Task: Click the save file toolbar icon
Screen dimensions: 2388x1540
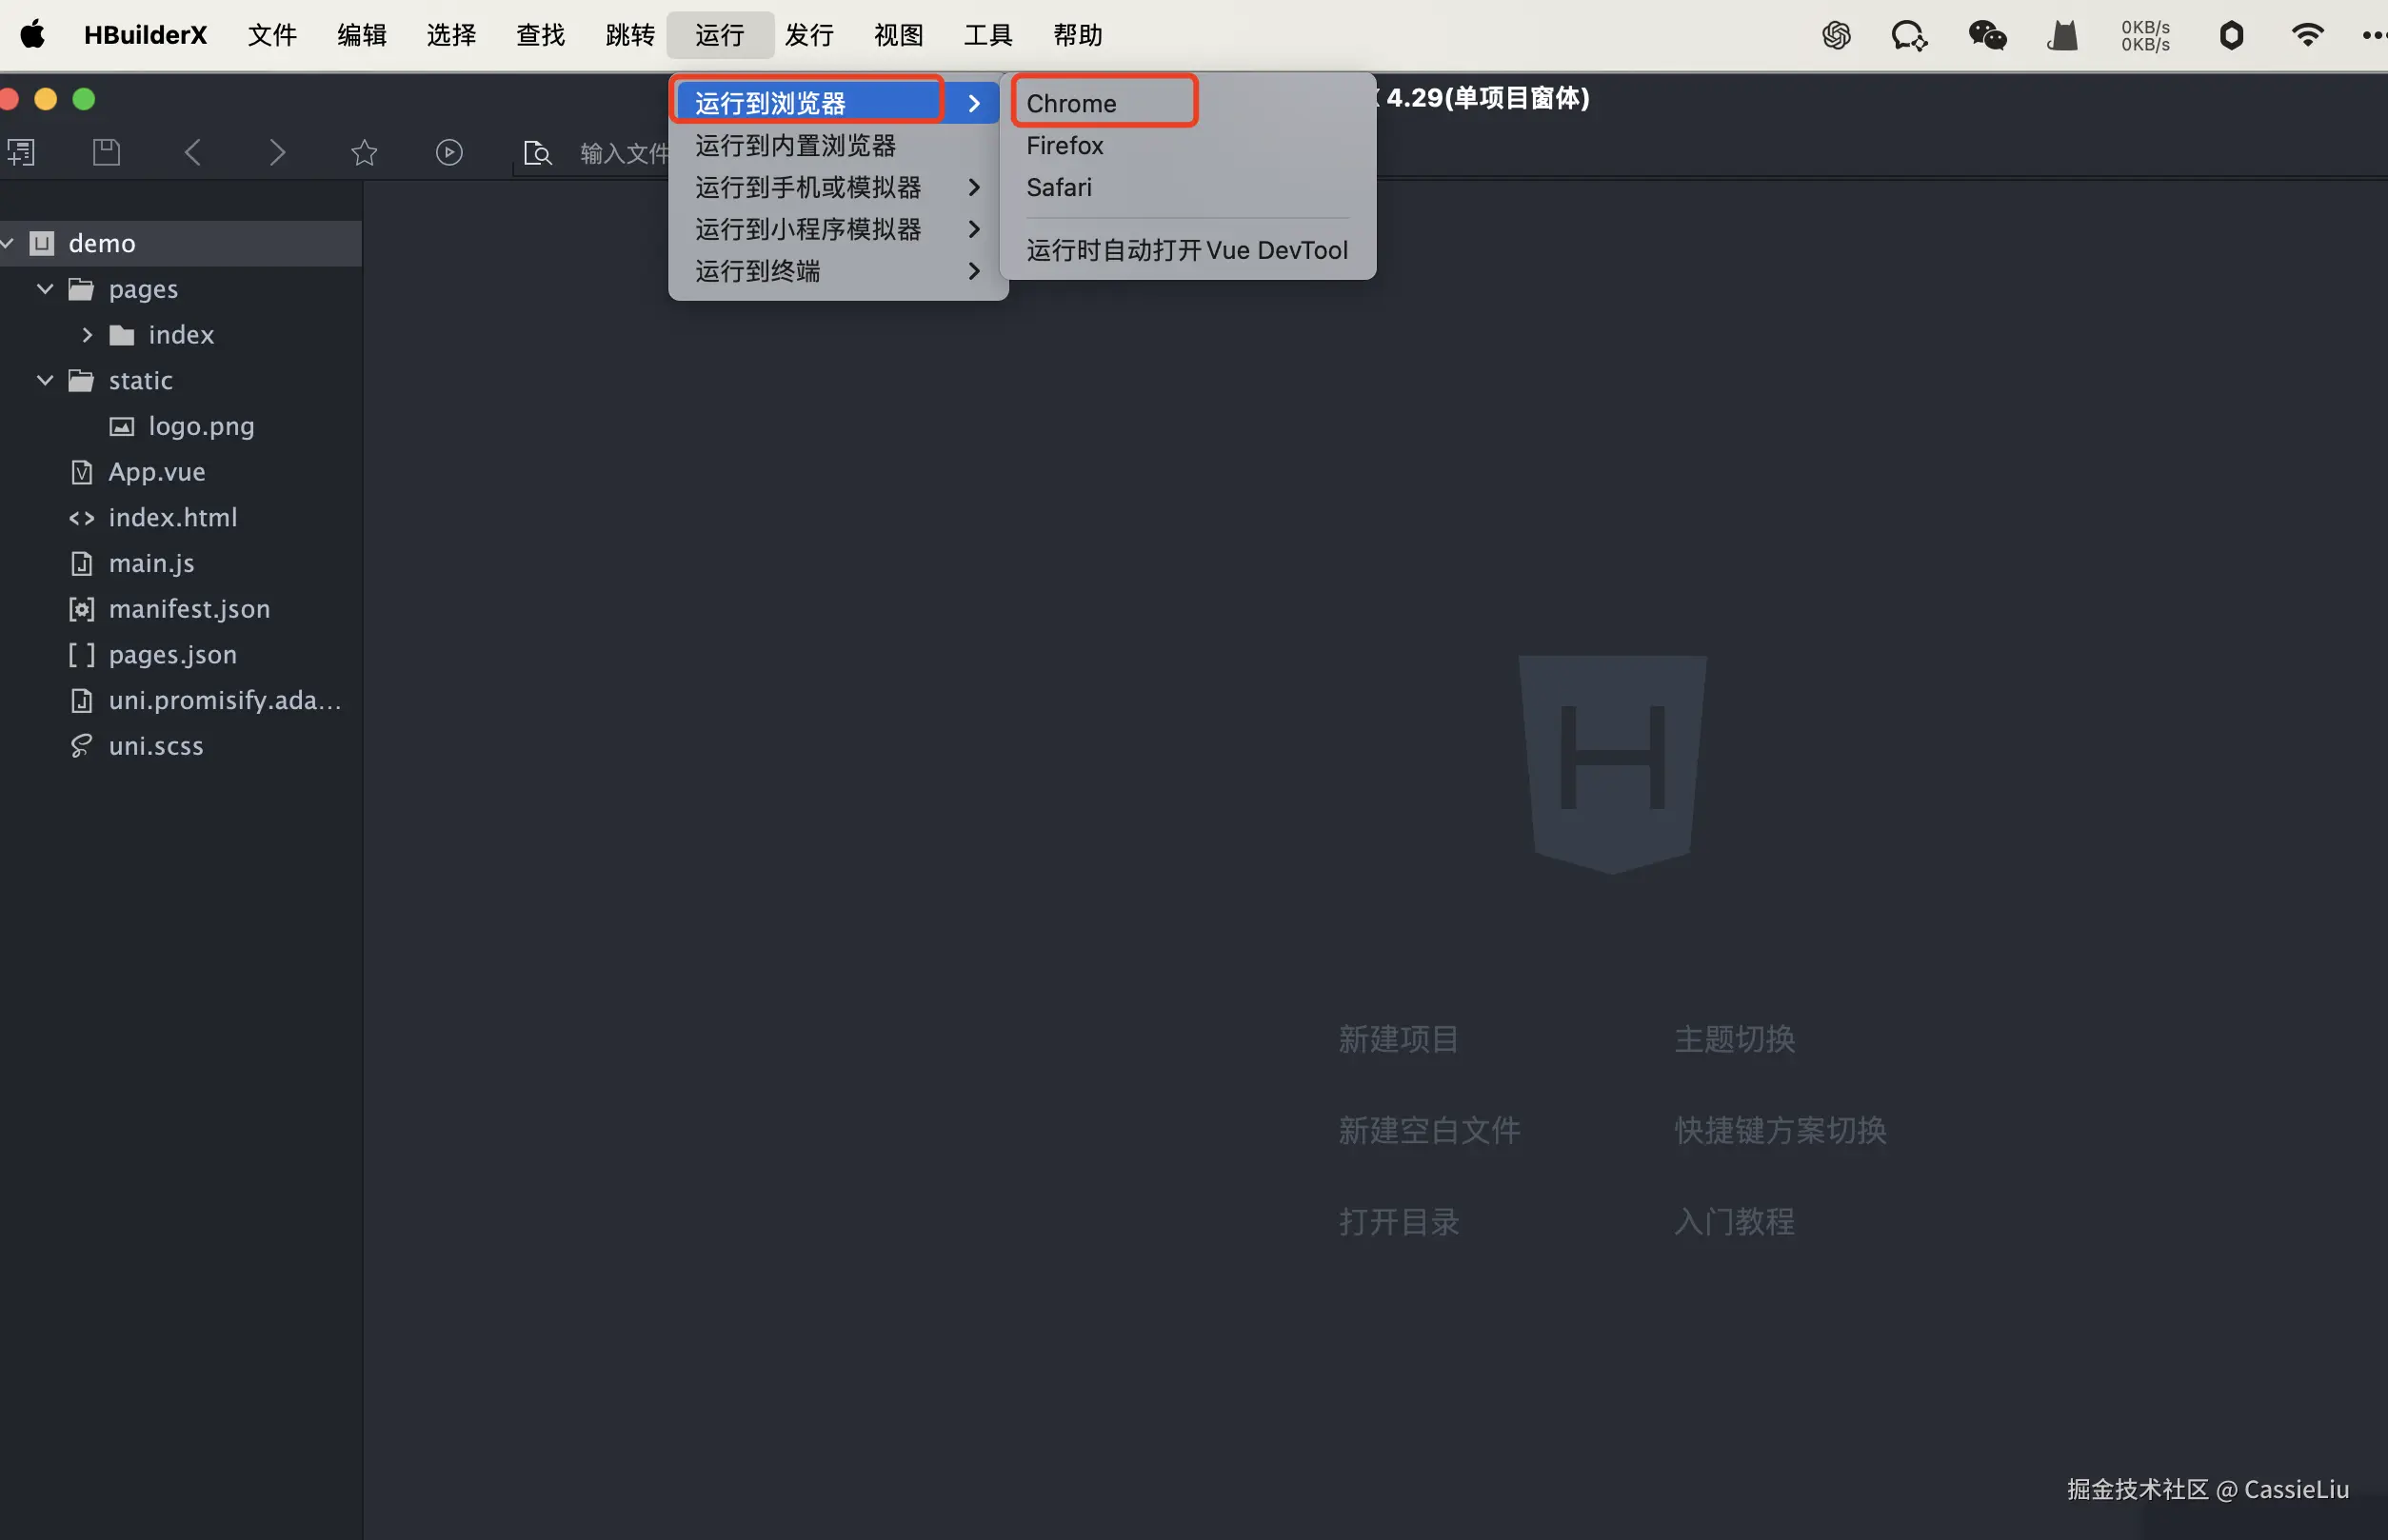Action: coord(106,152)
